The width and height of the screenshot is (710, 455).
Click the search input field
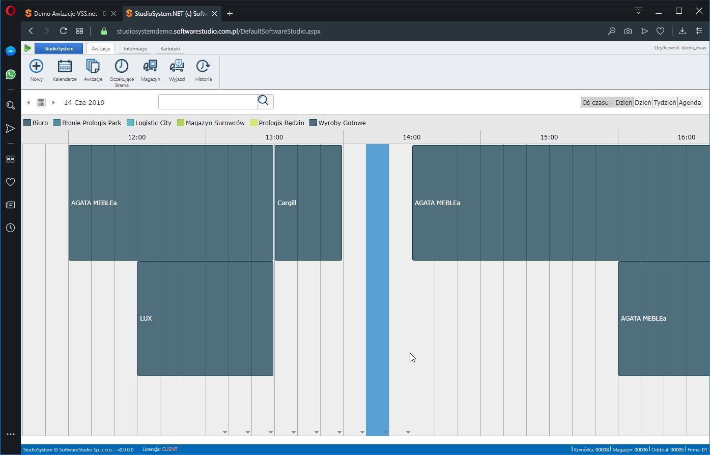(208, 102)
